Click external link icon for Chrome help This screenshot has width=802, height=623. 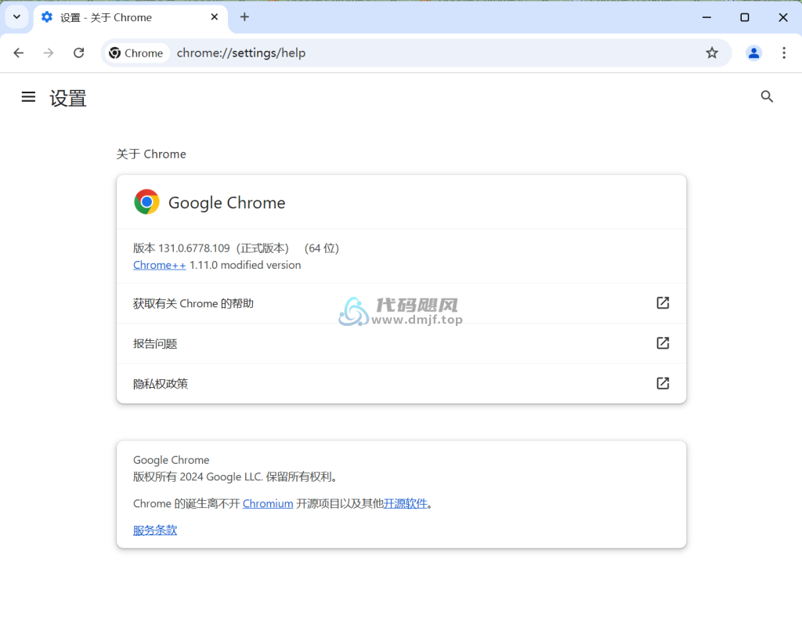click(663, 302)
